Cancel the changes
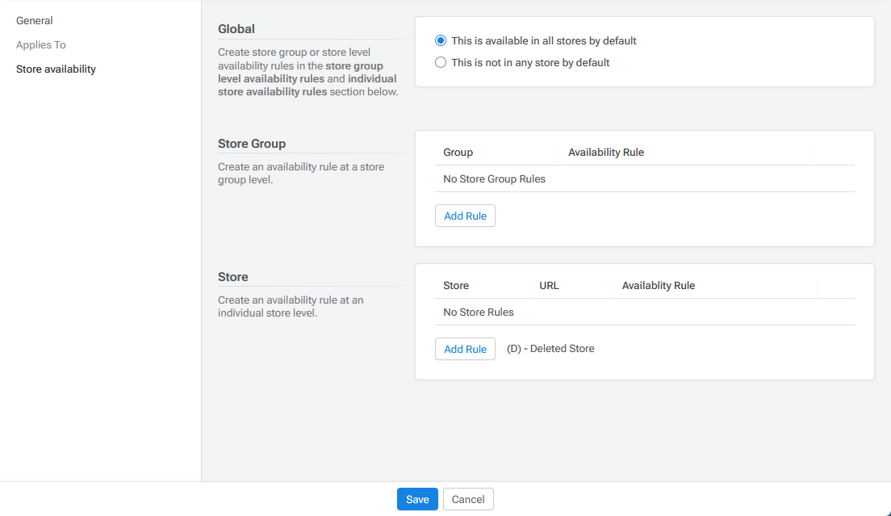This screenshot has height=516, width=891. (468, 499)
